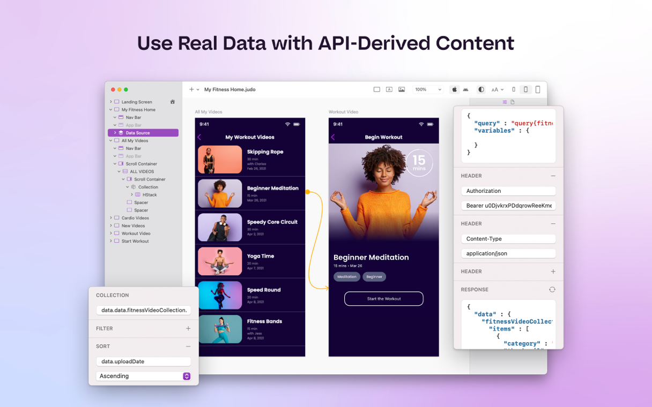Expand the Landing Screen tree row
Image resolution: width=652 pixels, height=407 pixels.
[x=111, y=102]
